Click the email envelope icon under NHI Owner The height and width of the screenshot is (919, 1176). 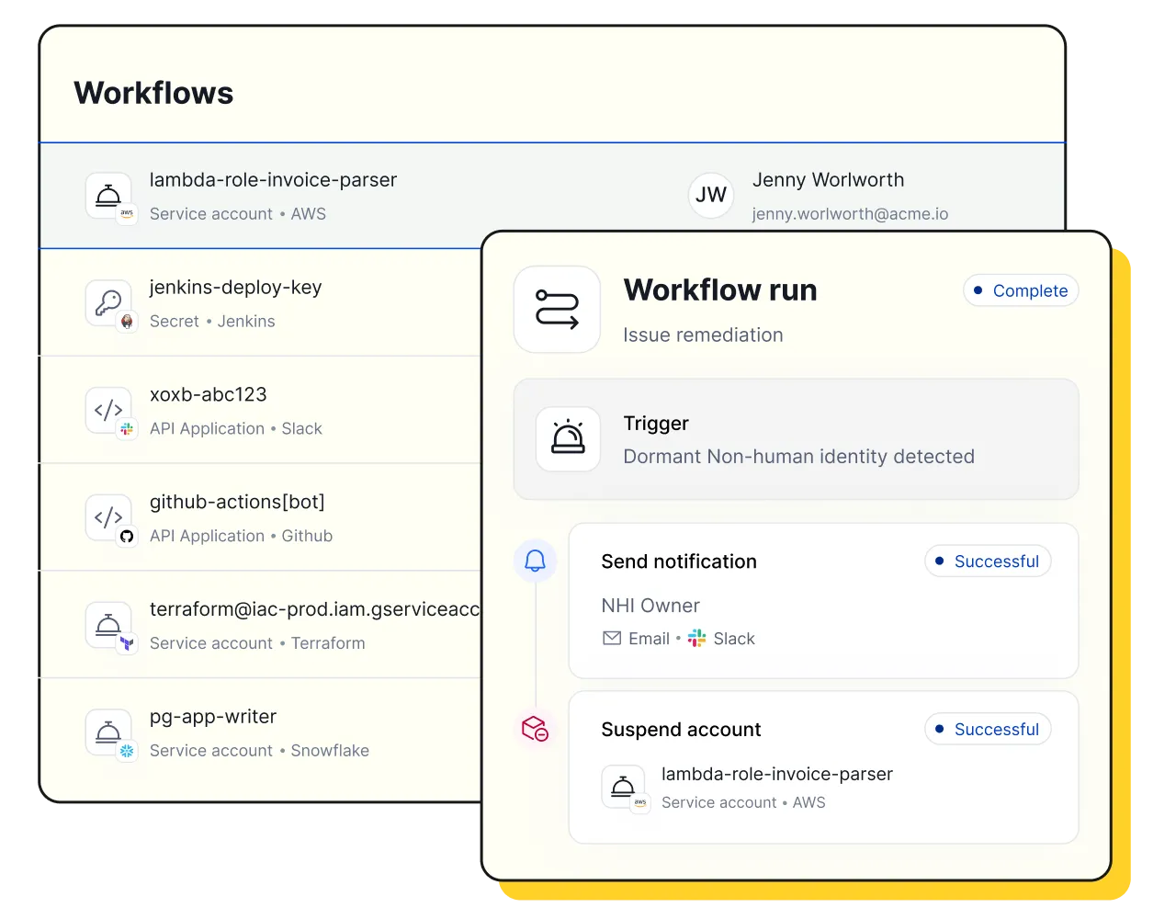[x=611, y=638]
